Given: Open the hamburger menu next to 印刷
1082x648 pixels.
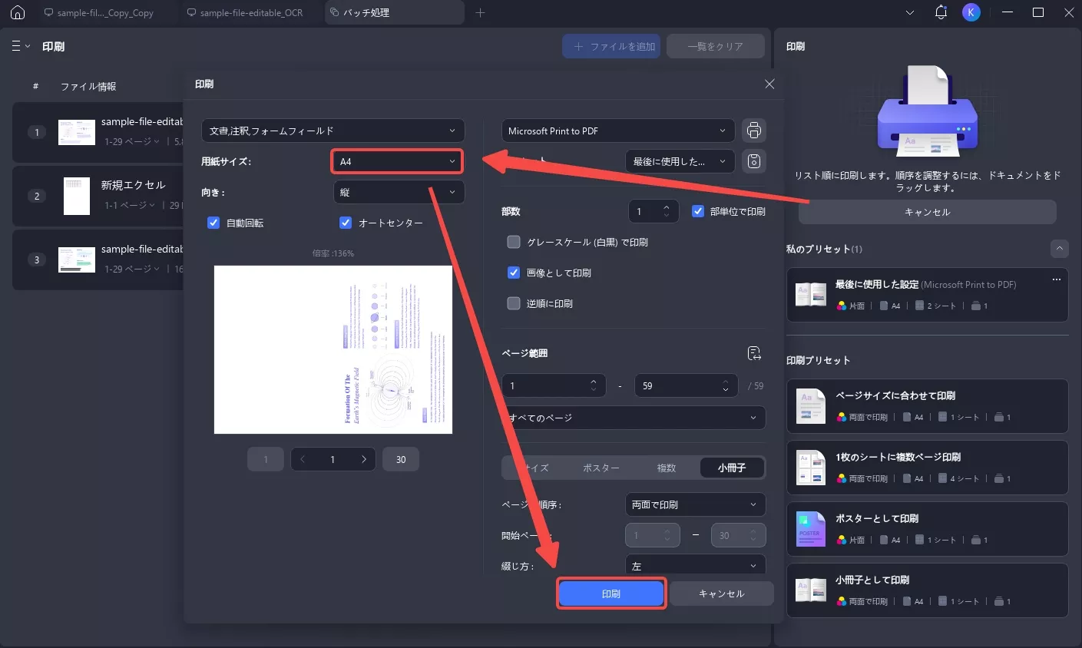Looking at the screenshot, I should pos(21,46).
